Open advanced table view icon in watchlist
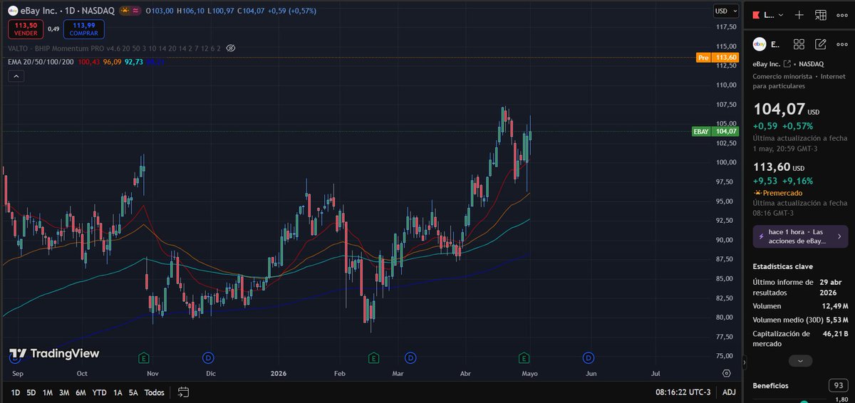The image size is (855, 403). (x=821, y=15)
